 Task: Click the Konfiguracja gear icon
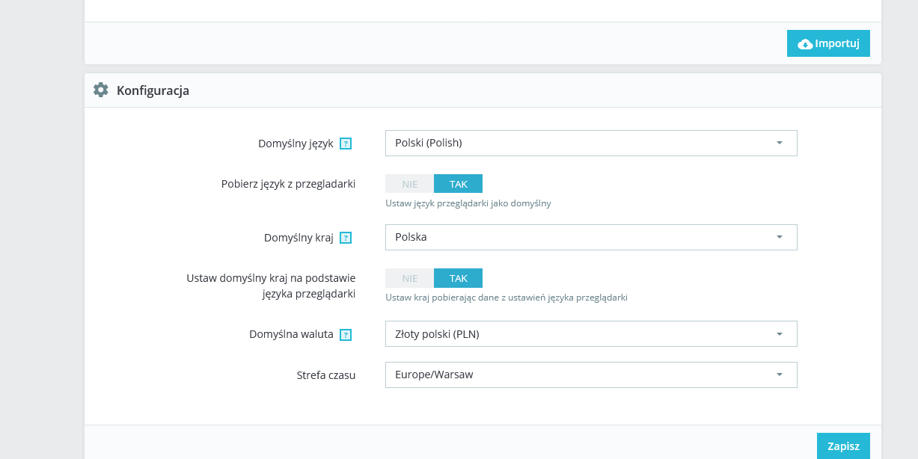click(x=101, y=90)
